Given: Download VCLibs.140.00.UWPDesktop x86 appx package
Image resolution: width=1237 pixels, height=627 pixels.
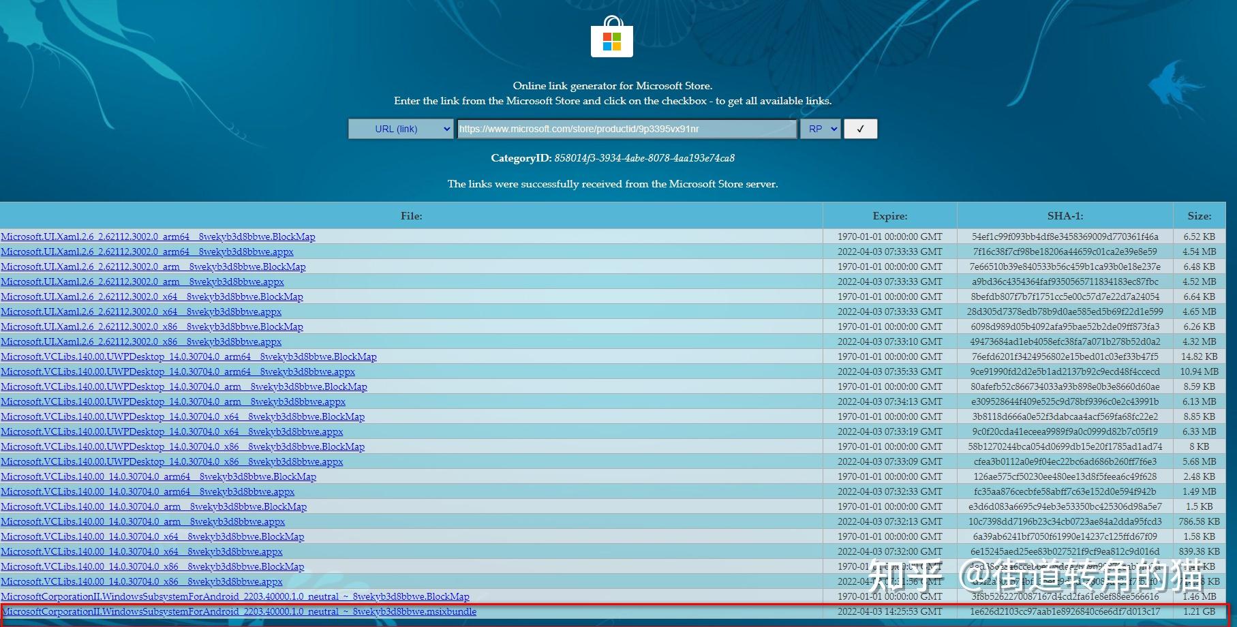Looking at the screenshot, I should coord(172,462).
